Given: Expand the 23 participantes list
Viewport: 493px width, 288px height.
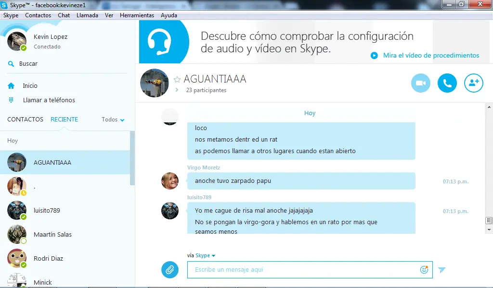Looking at the screenshot, I should click(177, 90).
